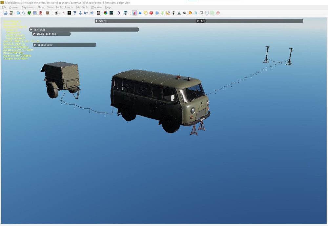Click the ship toolbar icon
Image resolution: width=328 pixels, height=226 pixels.
point(179,13)
